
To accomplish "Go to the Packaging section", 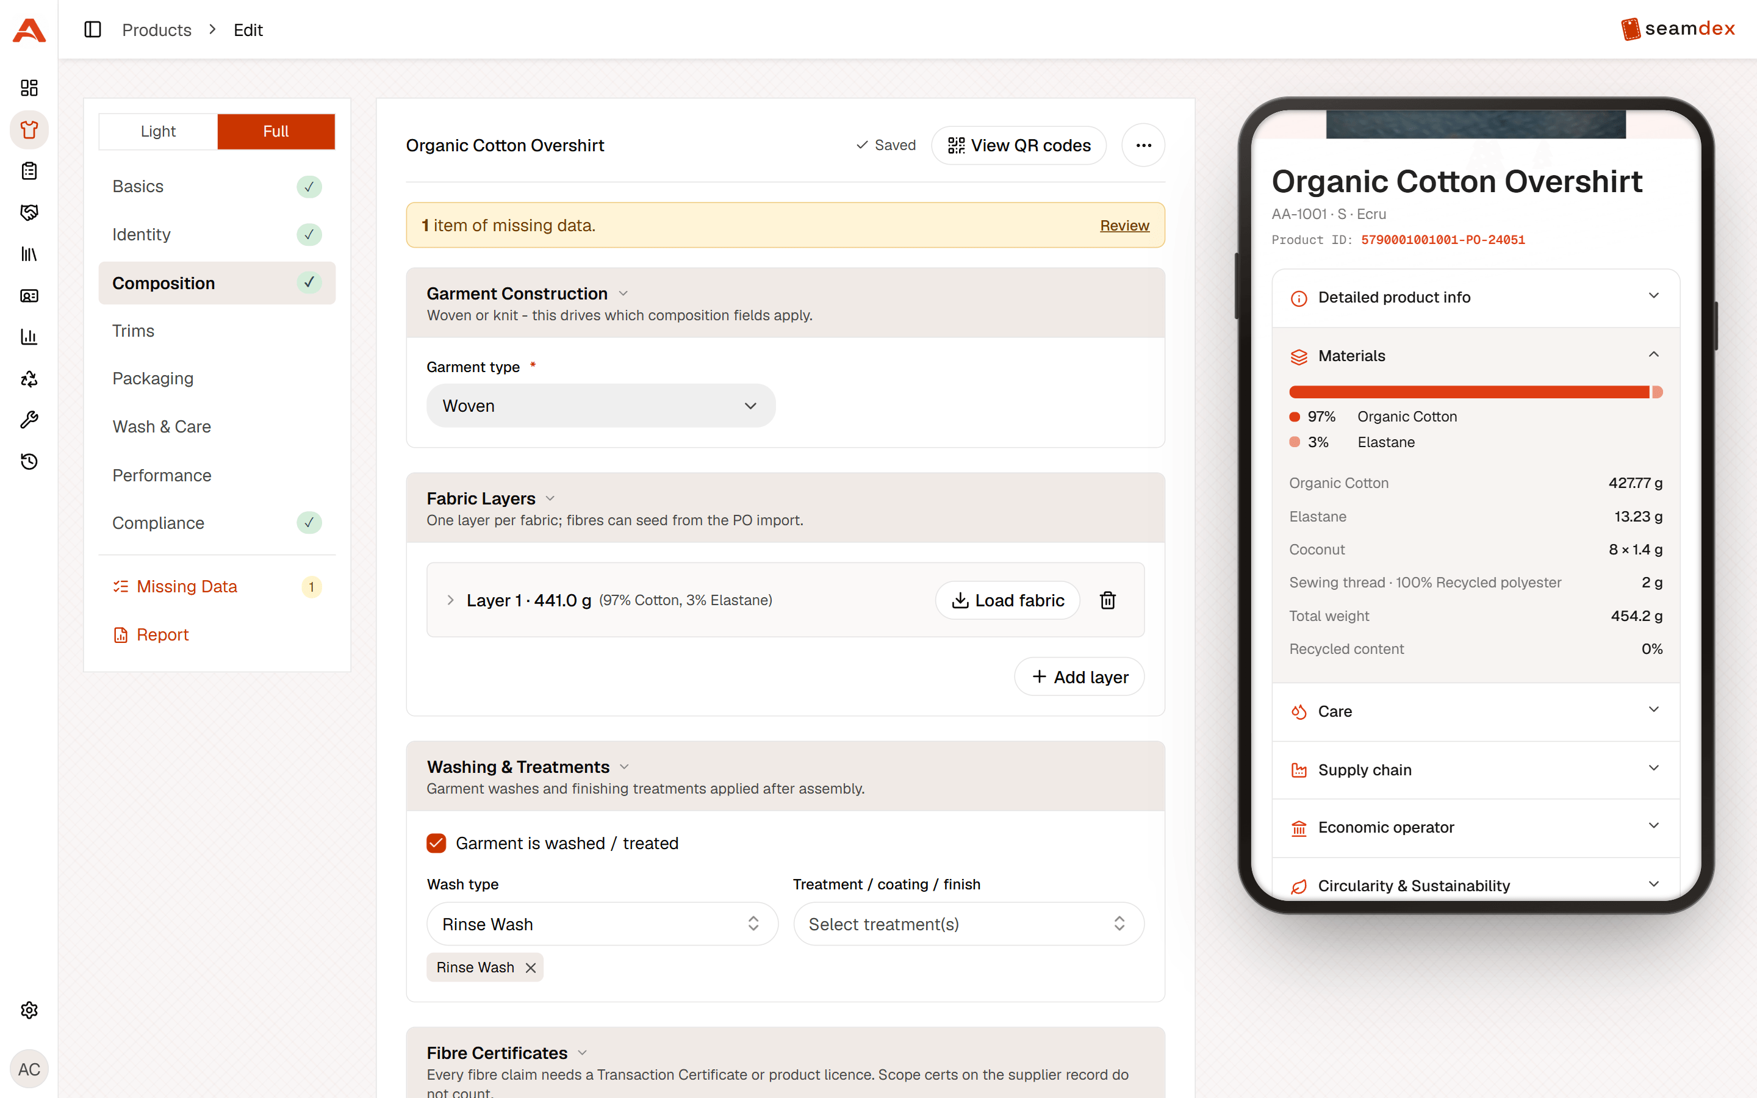I will pos(217,379).
